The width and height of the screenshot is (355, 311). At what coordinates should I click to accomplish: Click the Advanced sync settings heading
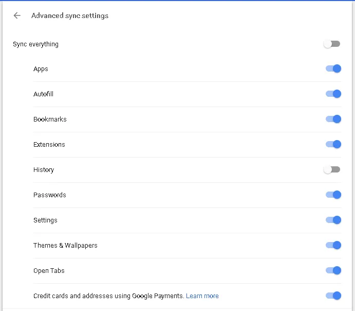(x=70, y=15)
